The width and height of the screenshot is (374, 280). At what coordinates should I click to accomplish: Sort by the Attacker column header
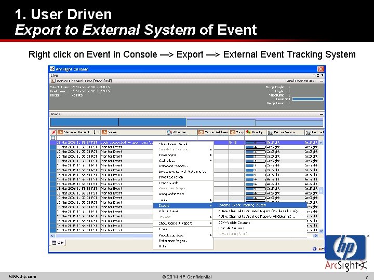(181, 132)
